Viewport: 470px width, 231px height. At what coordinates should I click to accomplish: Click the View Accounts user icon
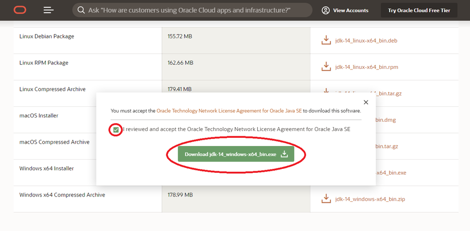pyautogui.click(x=325, y=11)
